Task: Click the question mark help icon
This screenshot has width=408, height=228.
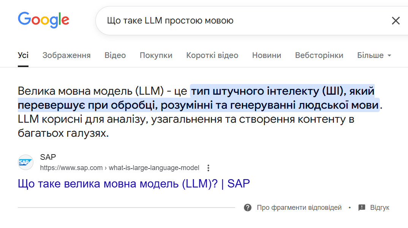Action: pos(247,208)
